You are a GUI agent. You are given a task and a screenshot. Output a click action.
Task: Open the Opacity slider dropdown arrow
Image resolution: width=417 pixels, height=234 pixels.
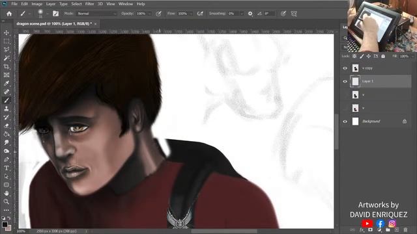point(149,14)
